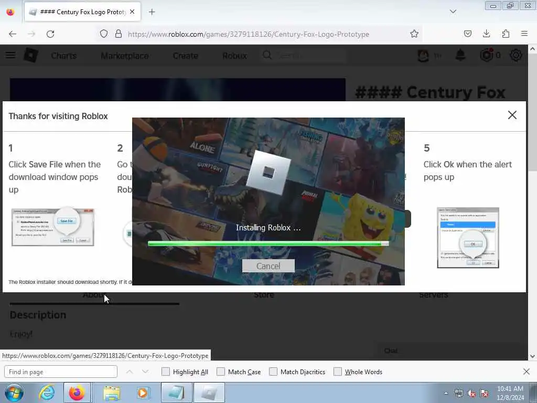537x403 pixels.
Task: Save page to Pocket
Action: [x=467, y=34]
